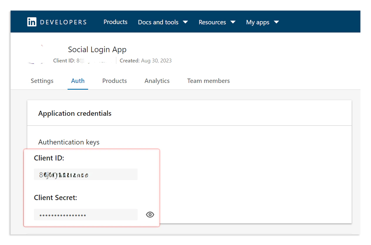Switch to the Settings tab

point(42,81)
